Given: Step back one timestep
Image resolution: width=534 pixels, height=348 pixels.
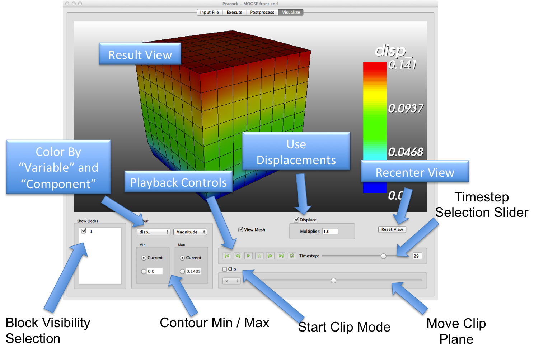Looking at the screenshot, I should click(238, 256).
